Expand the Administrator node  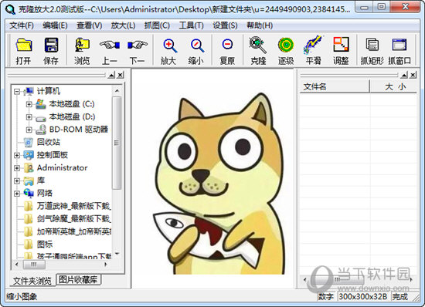17,168
